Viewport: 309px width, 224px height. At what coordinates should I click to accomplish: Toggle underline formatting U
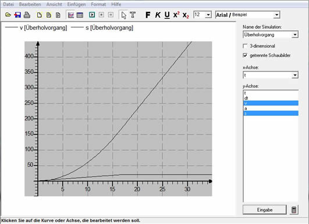(167, 15)
